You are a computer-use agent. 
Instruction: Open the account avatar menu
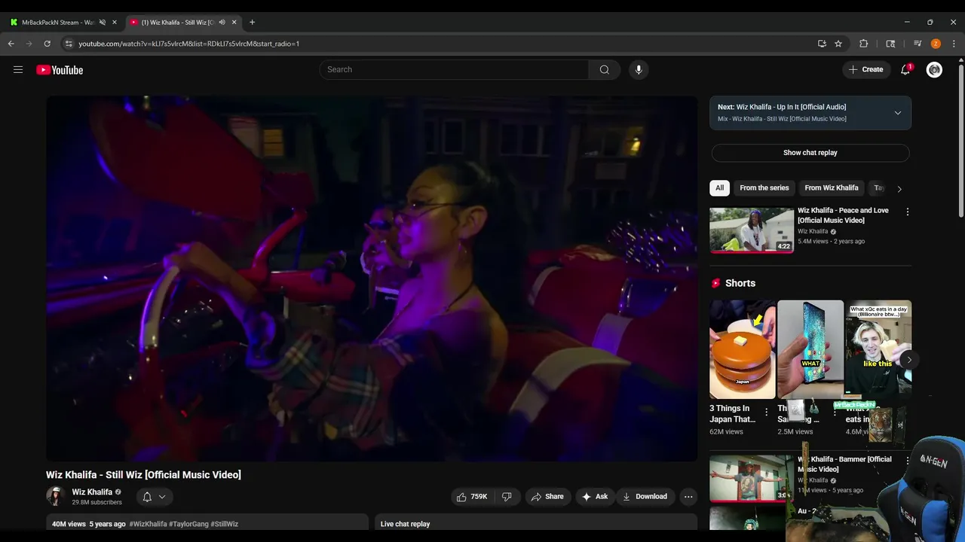pyautogui.click(x=934, y=69)
